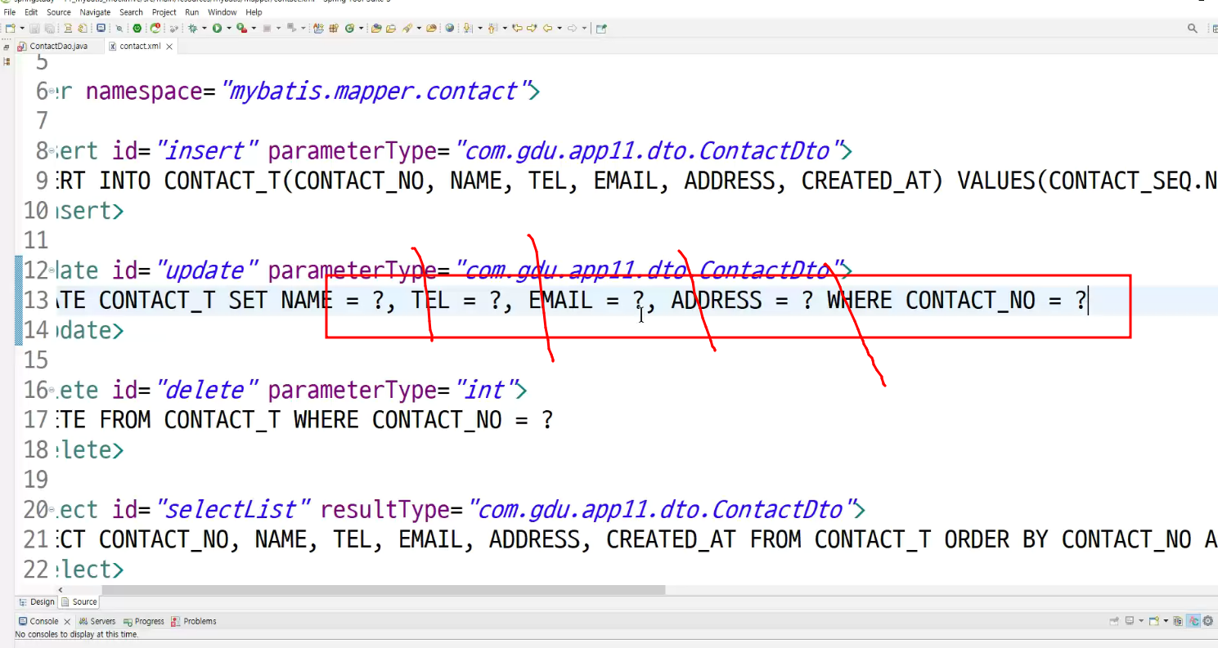Open the Edit menu
Screen dimensions: 1218x648
[31, 12]
